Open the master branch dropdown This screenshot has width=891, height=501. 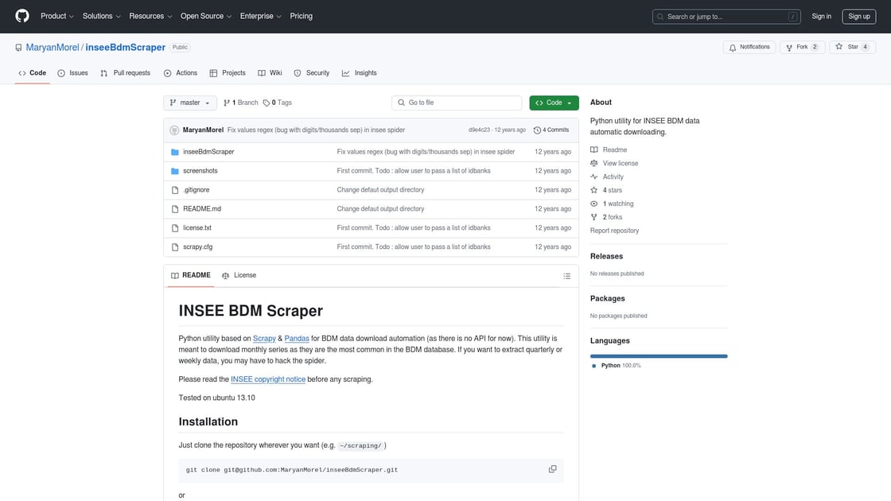(190, 103)
